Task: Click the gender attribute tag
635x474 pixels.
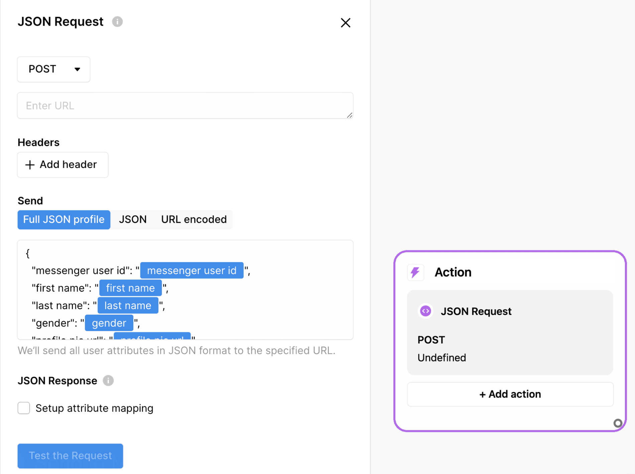Action: [x=109, y=323]
